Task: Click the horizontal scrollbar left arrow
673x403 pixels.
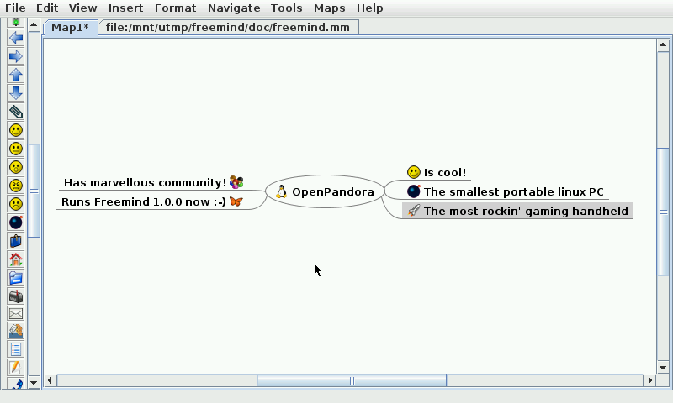Action: 50,379
